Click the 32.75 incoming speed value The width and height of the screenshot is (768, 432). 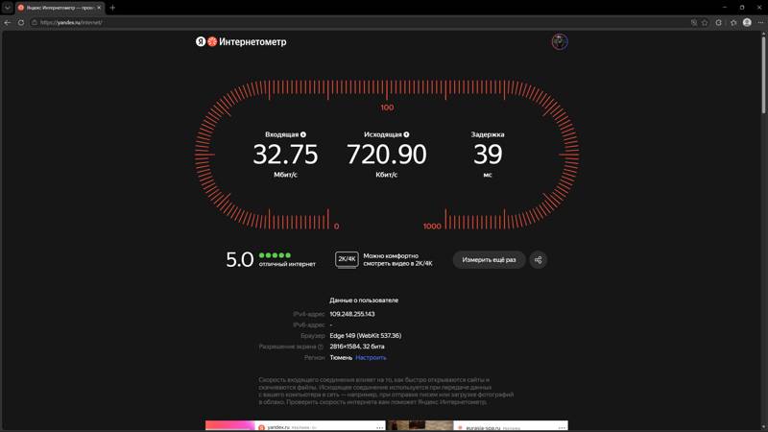285,155
